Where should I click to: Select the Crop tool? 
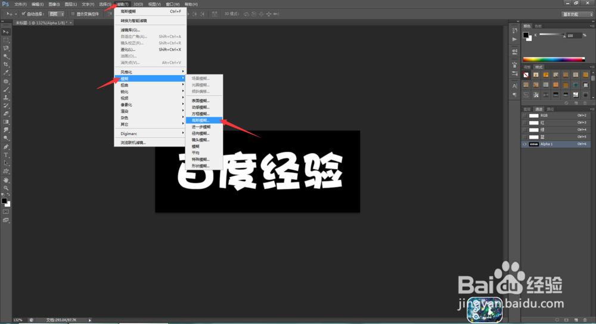click(x=6, y=64)
